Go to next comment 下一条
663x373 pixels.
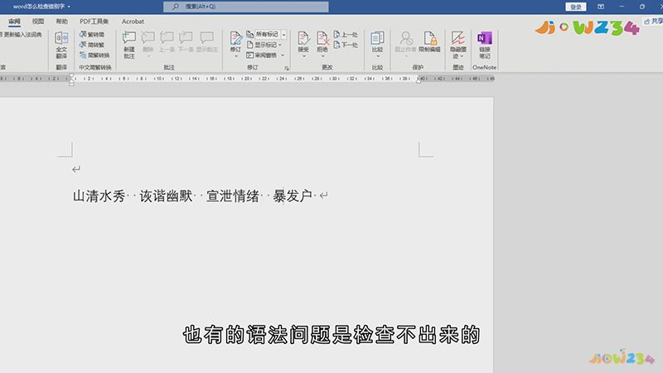(186, 42)
